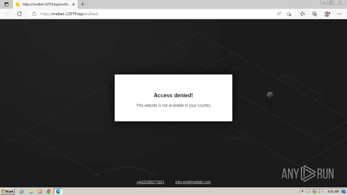Viewport: 347px width, 195px height.
Task: Open the browser profile avatar
Action: (x=327, y=14)
